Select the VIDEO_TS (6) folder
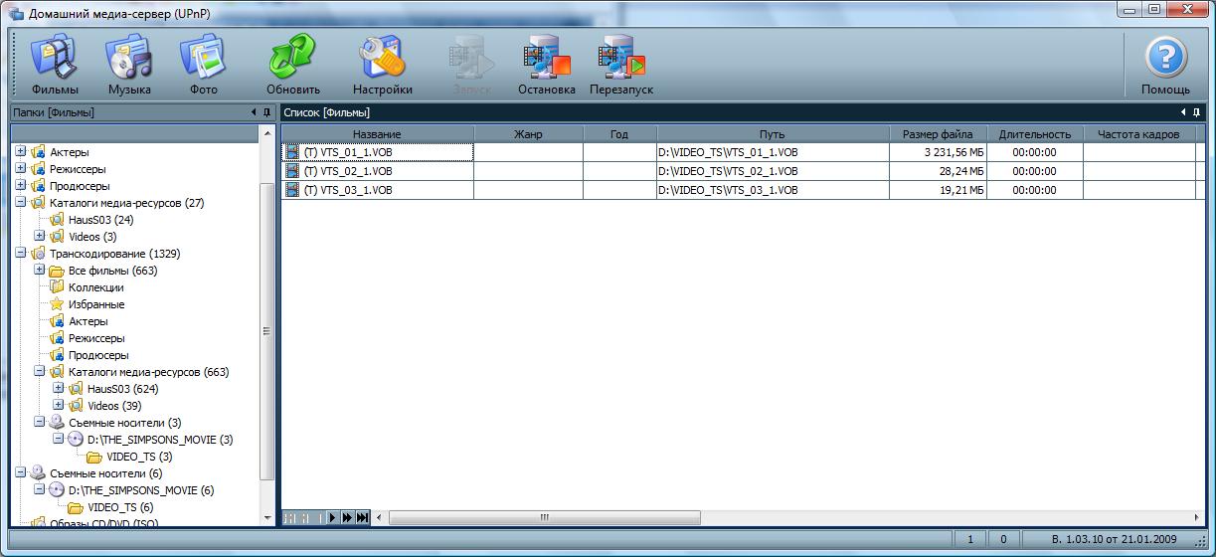 pyautogui.click(x=119, y=507)
